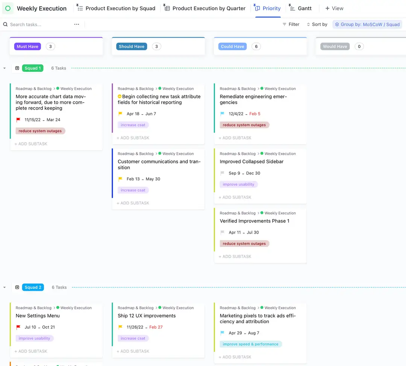
Task: Collapse the Squad 1 group arrow
Action: click(5, 68)
